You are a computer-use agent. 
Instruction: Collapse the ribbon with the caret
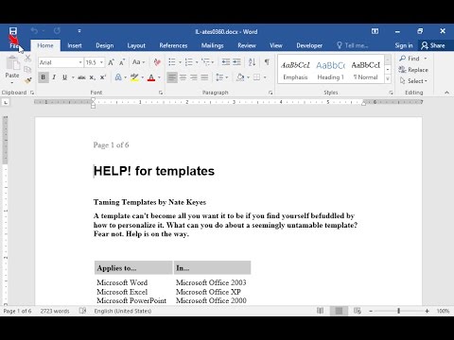pyautogui.click(x=446, y=93)
